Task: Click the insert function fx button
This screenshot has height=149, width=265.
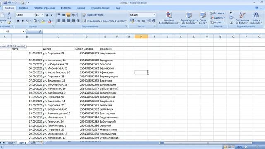Action: coord(40,31)
